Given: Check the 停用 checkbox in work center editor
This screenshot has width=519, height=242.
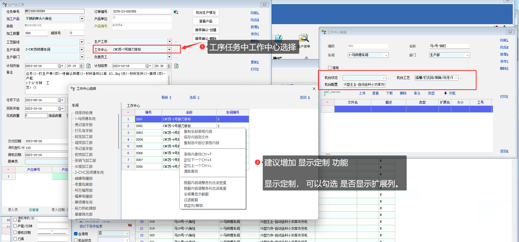Looking at the screenshot, I should (x=330, y=68).
